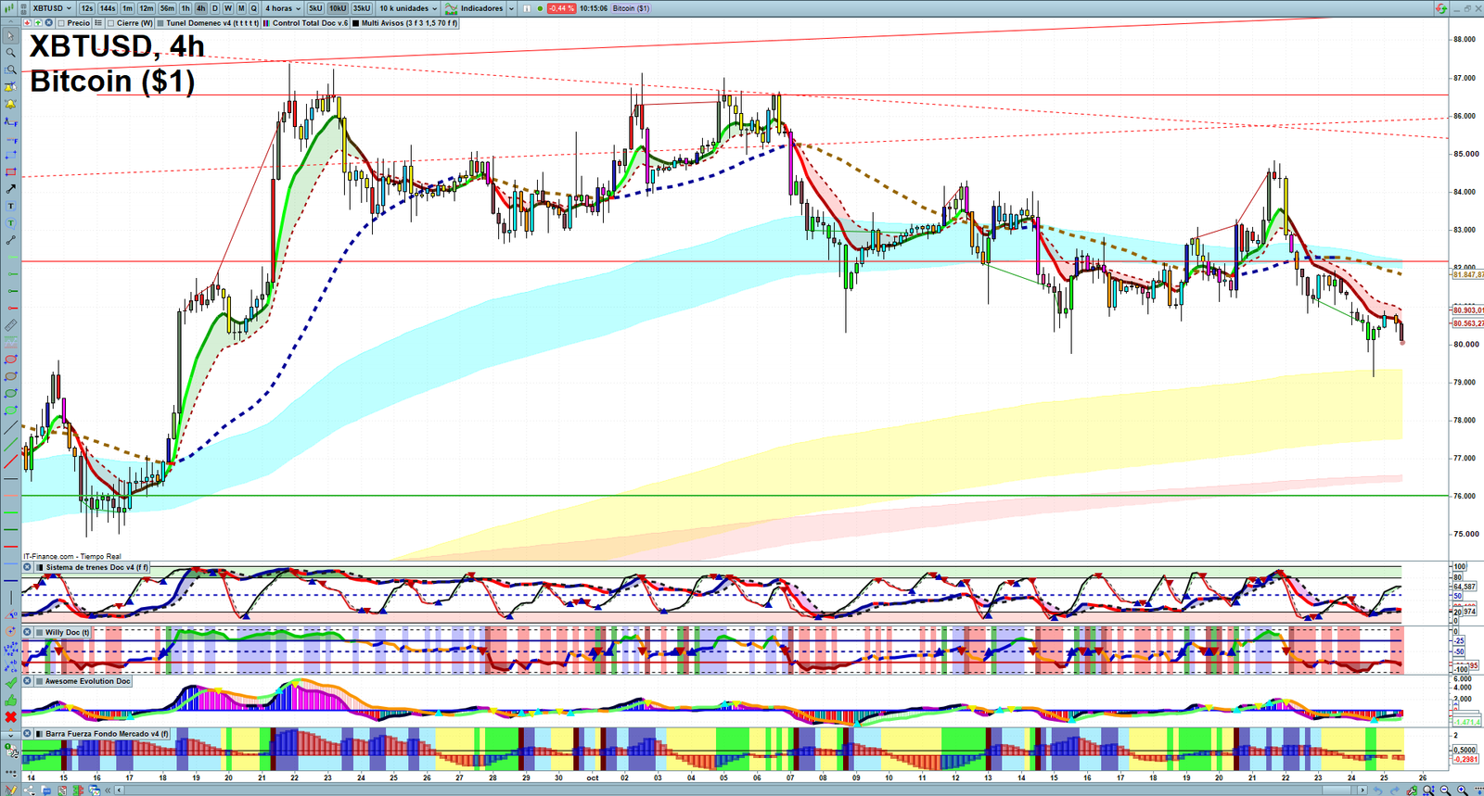Choose the ruler measuring tool
This screenshot has width=1484, height=796.
pyautogui.click(x=10, y=325)
